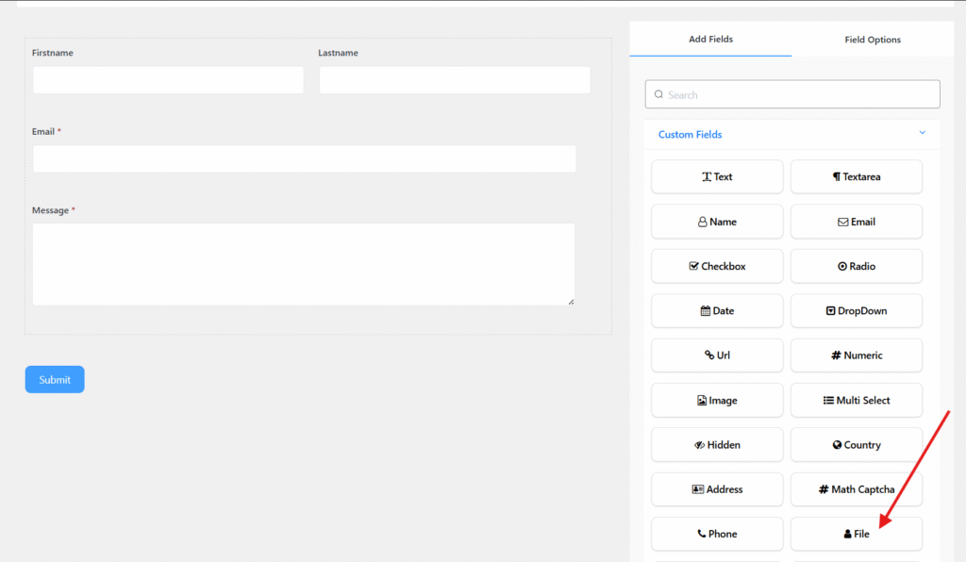Add a Text field to the form
Screen dimensions: 966x562
(x=717, y=176)
